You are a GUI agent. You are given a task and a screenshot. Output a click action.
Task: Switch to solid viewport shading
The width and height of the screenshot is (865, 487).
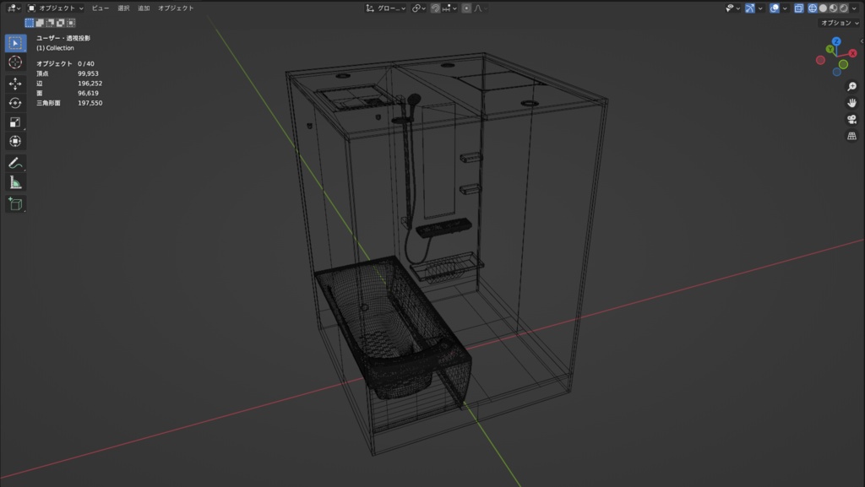tap(823, 8)
